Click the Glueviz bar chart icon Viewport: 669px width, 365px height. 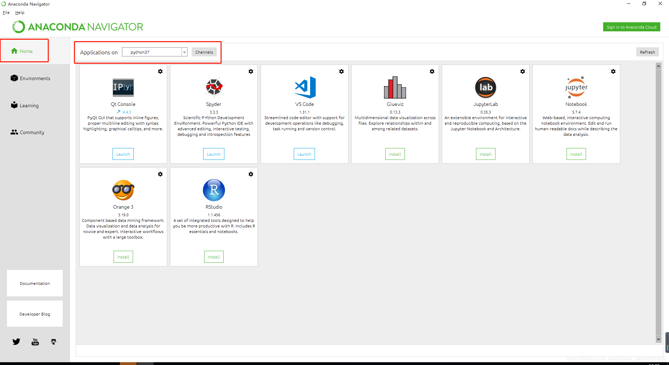pos(395,87)
